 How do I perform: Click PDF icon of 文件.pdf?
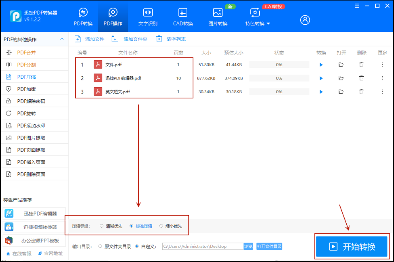point(98,65)
